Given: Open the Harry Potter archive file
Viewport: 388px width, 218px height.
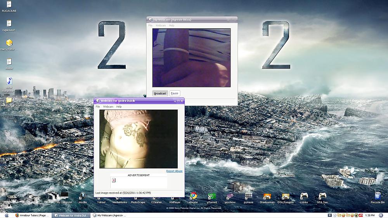Looking at the screenshot, I should (x=9, y=43).
